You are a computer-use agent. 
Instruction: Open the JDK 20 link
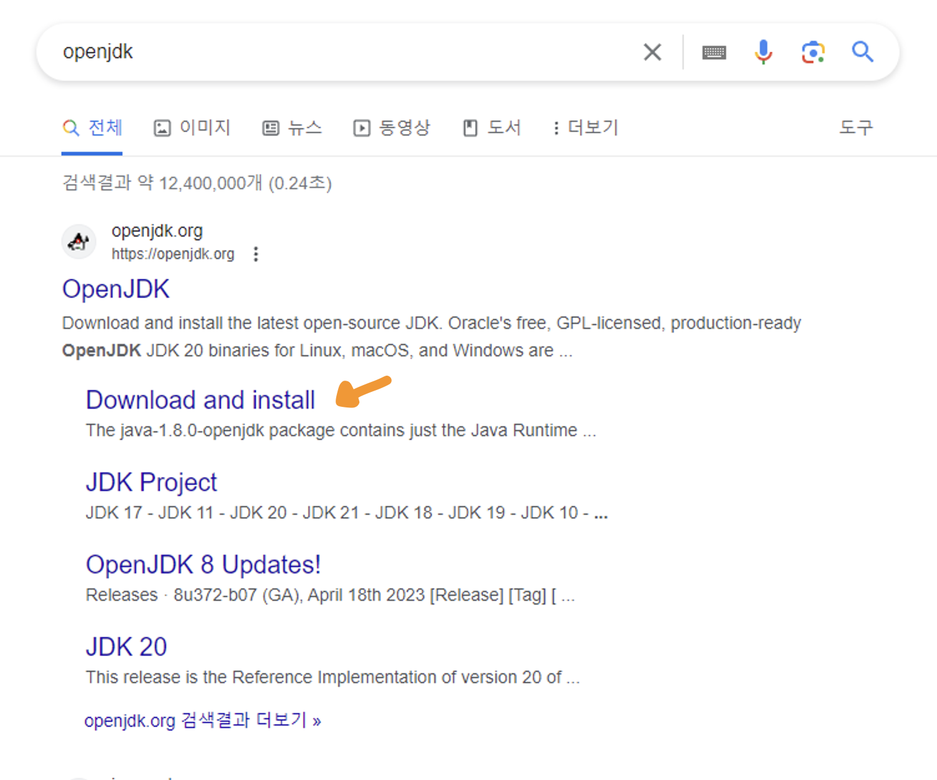127,647
